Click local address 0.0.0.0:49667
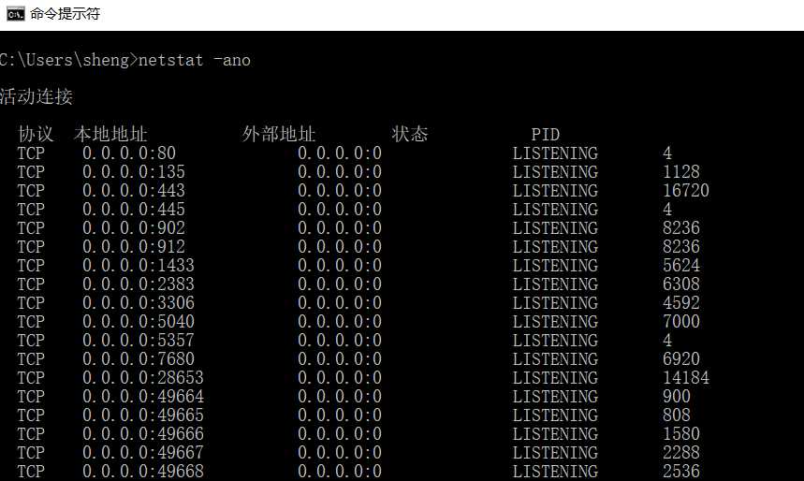Viewport: 804px width, 481px height. (143, 453)
